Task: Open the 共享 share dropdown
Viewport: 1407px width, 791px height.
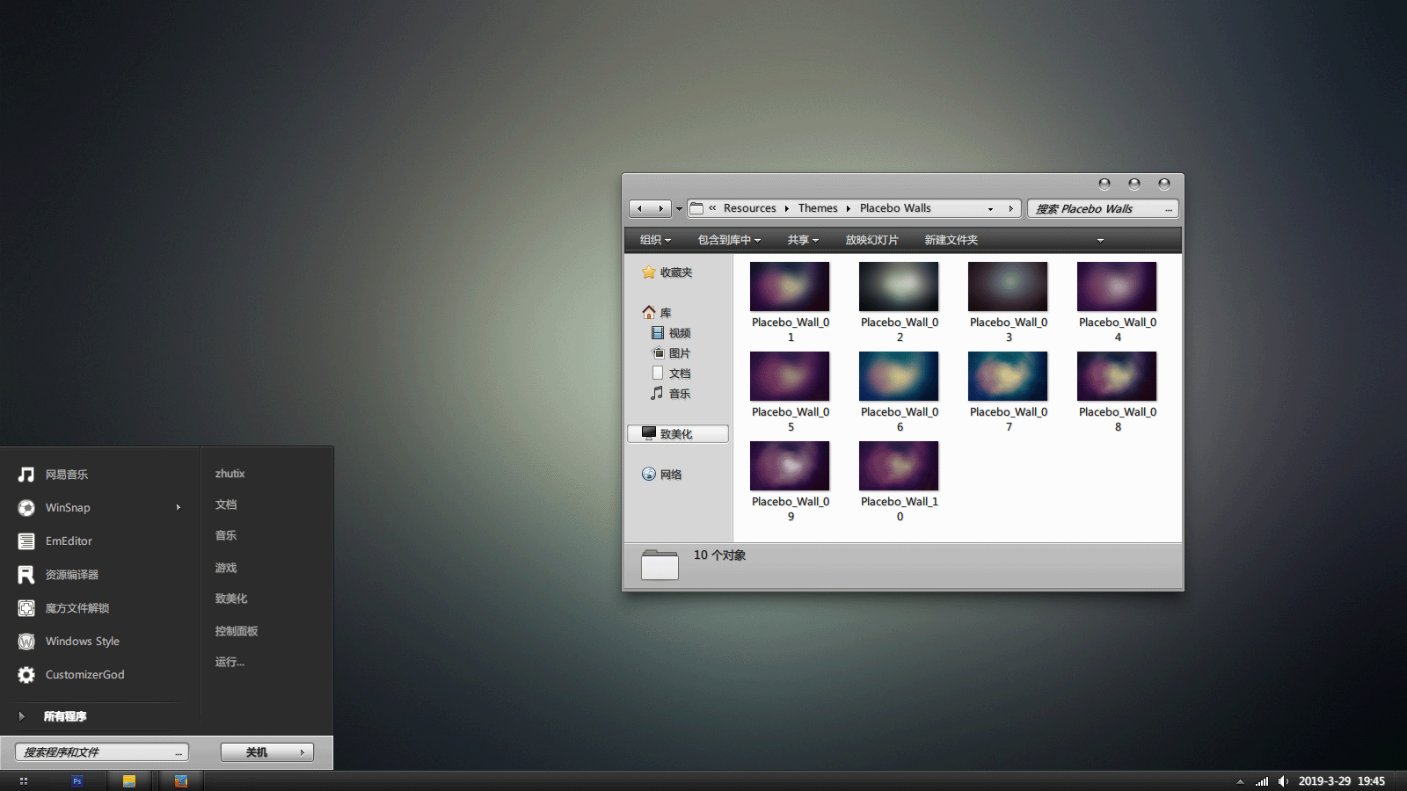Action: 803,240
